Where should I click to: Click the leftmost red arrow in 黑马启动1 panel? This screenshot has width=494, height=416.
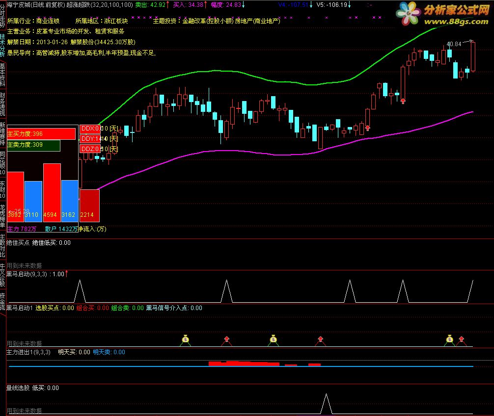pyautogui.click(x=226, y=339)
